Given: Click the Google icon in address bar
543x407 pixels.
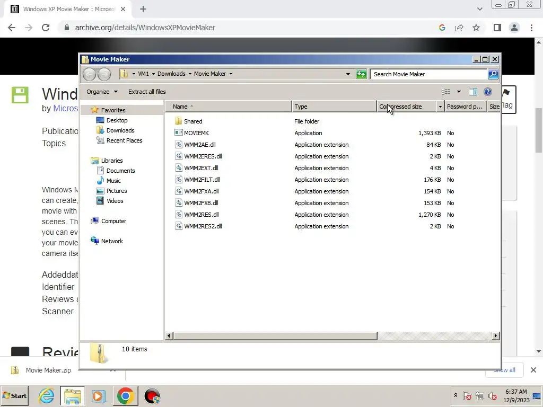Looking at the screenshot, I should tap(442, 28).
